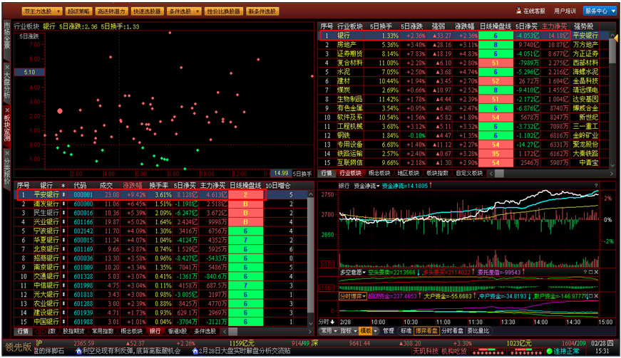Open the 用户培训 link
This screenshot has width=621, height=358.
[565, 11]
